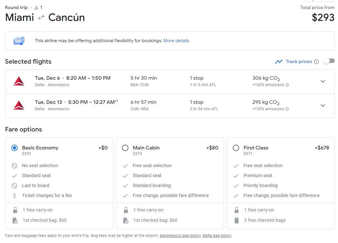Click the flexibility ticket icon in banner

pos(19,41)
